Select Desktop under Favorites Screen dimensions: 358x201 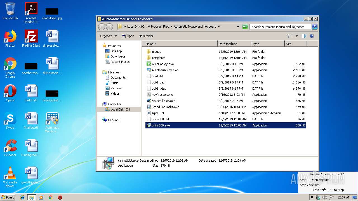pyautogui.click(x=116, y=51)
